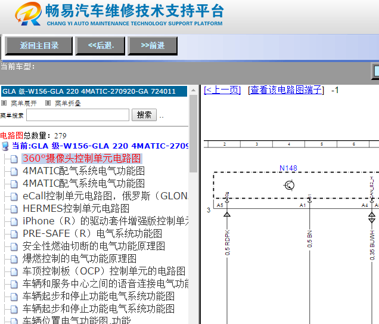Click the A1 terminal label
The width and height of the screenshot is (379, 324).
pyautogui.click(x=303, y=205)
